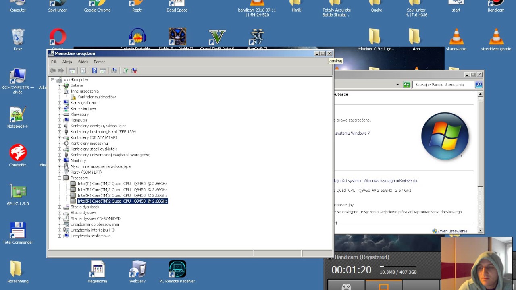The width and height of the screenshot is (516, 290).
Task: Click the Control Panel search field
Action: point(443,85)
